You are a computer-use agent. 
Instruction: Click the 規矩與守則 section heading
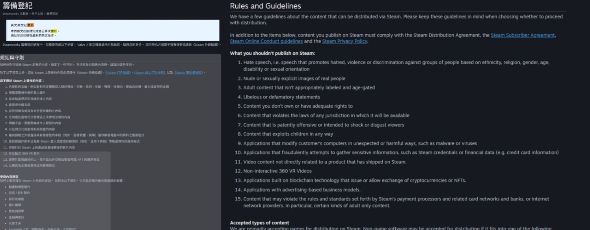click(x=12, y=57)
